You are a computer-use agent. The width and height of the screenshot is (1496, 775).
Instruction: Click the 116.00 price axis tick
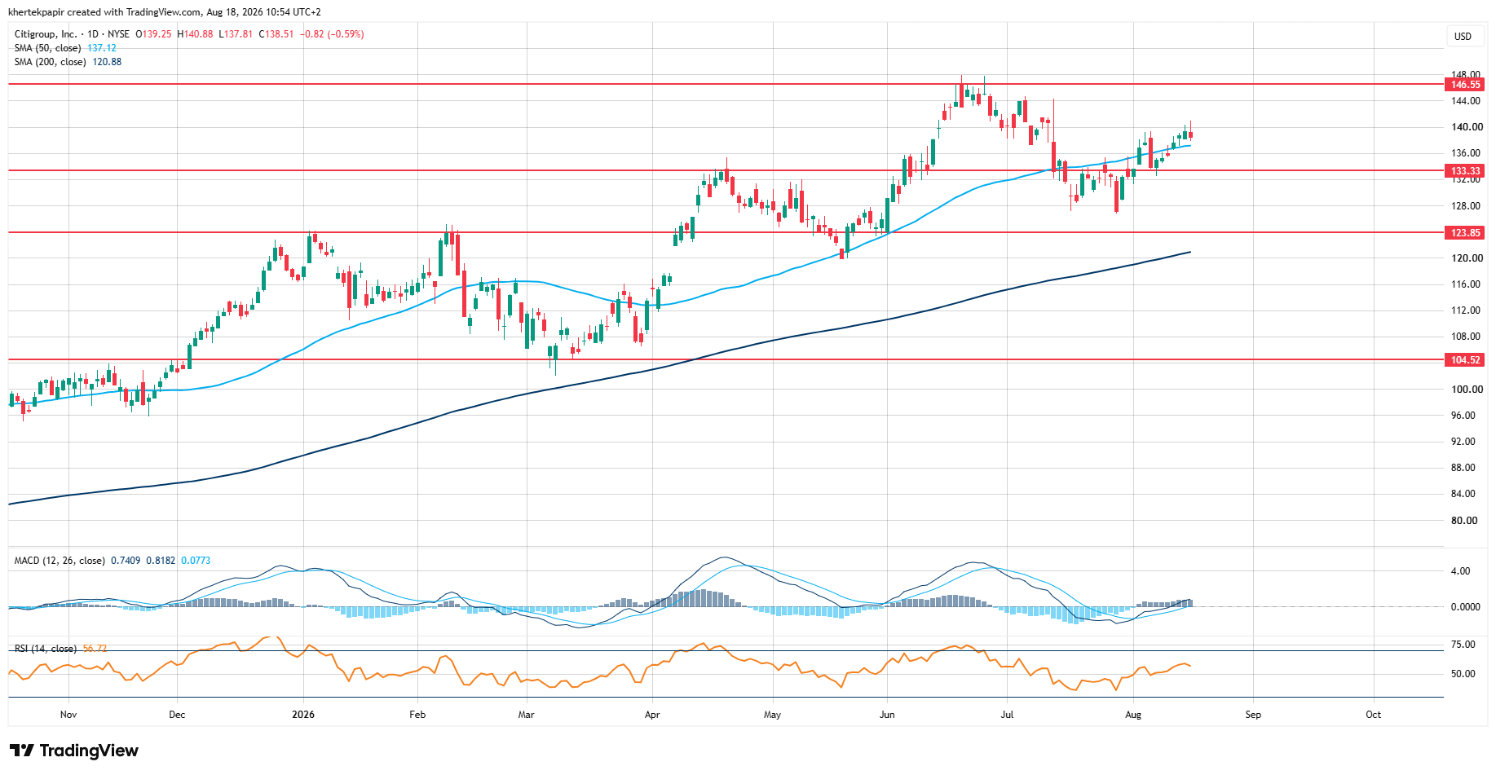pos(1465,284)
